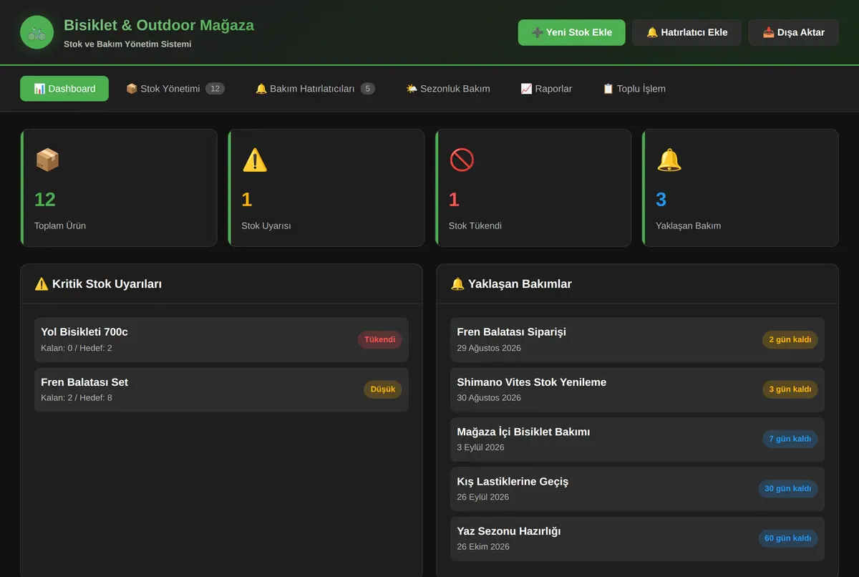Click the warning triangle icon above Stok Uyarısı
The image size is (859, 577).
point(255,160)
